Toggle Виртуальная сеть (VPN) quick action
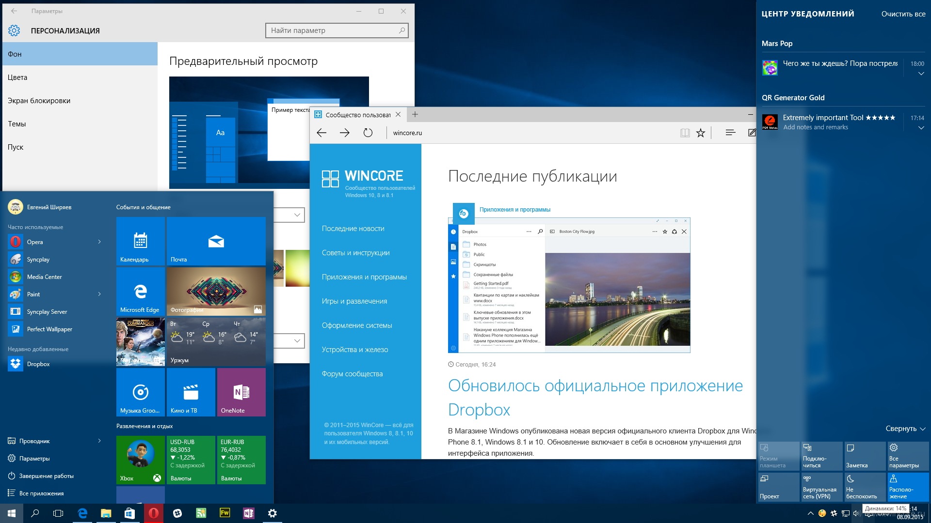 (822, 487)
